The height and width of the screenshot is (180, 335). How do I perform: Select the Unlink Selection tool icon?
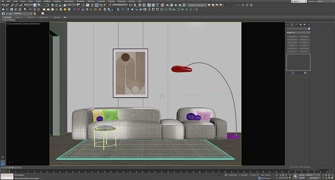click(x=17, y=5)
